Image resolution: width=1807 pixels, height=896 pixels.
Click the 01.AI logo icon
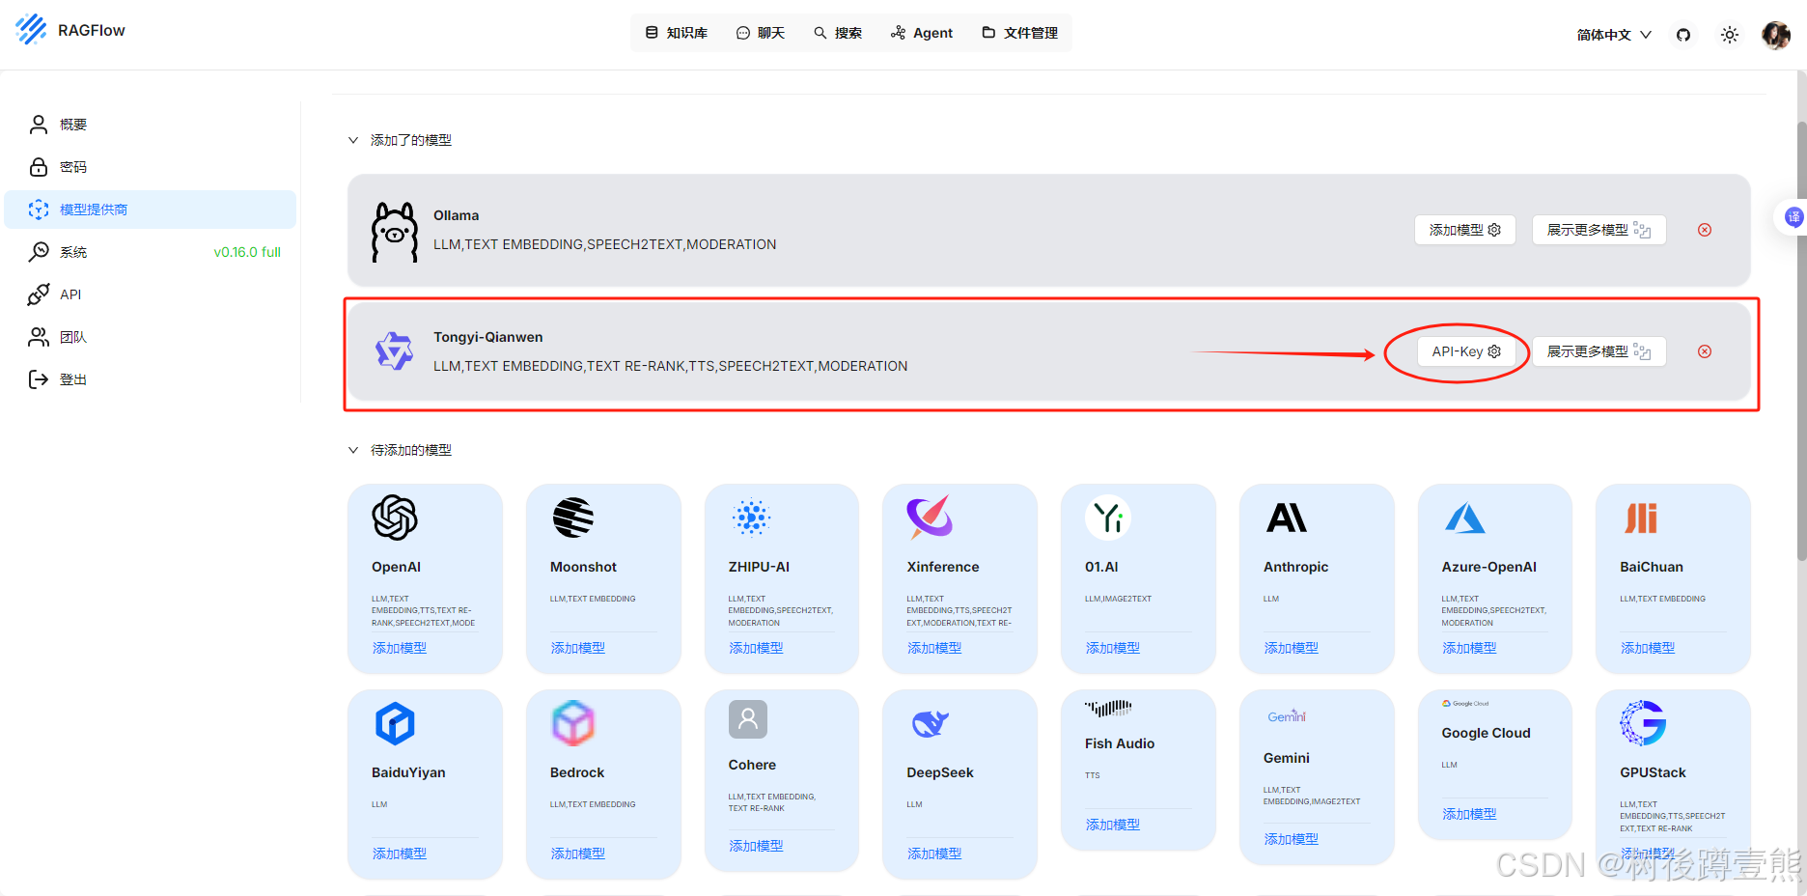(1108, 518)
